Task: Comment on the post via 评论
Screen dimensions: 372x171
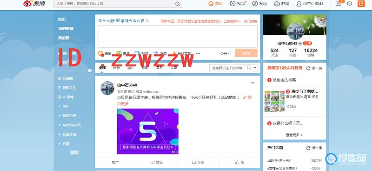Action: [x=198, y=163]
